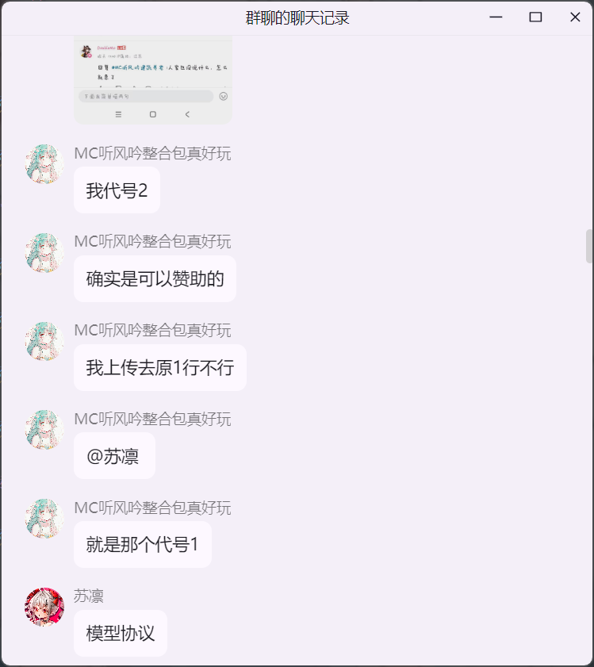Click 苏凛's red avatar
The width and height of the screenshot is (594, 667).
[x=44, y=608]
